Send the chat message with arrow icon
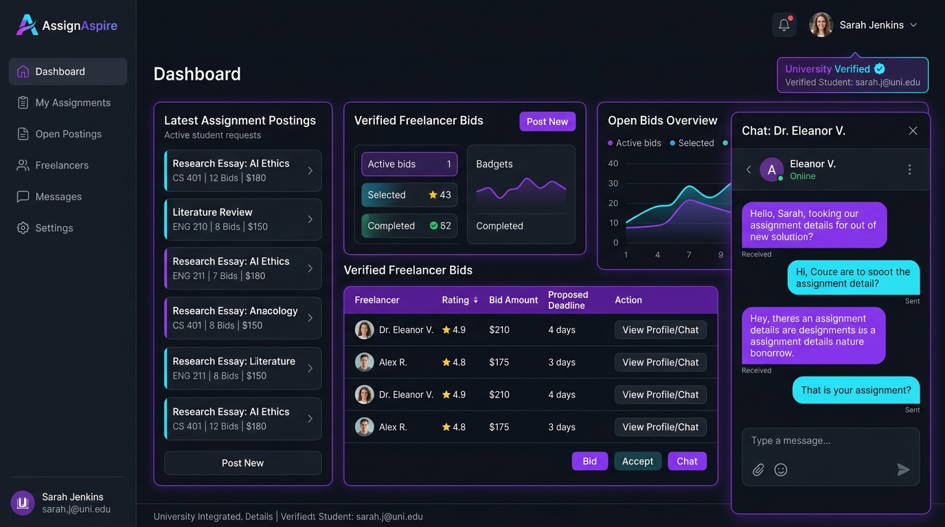945x527 pixels. click(x=903, y=469)
